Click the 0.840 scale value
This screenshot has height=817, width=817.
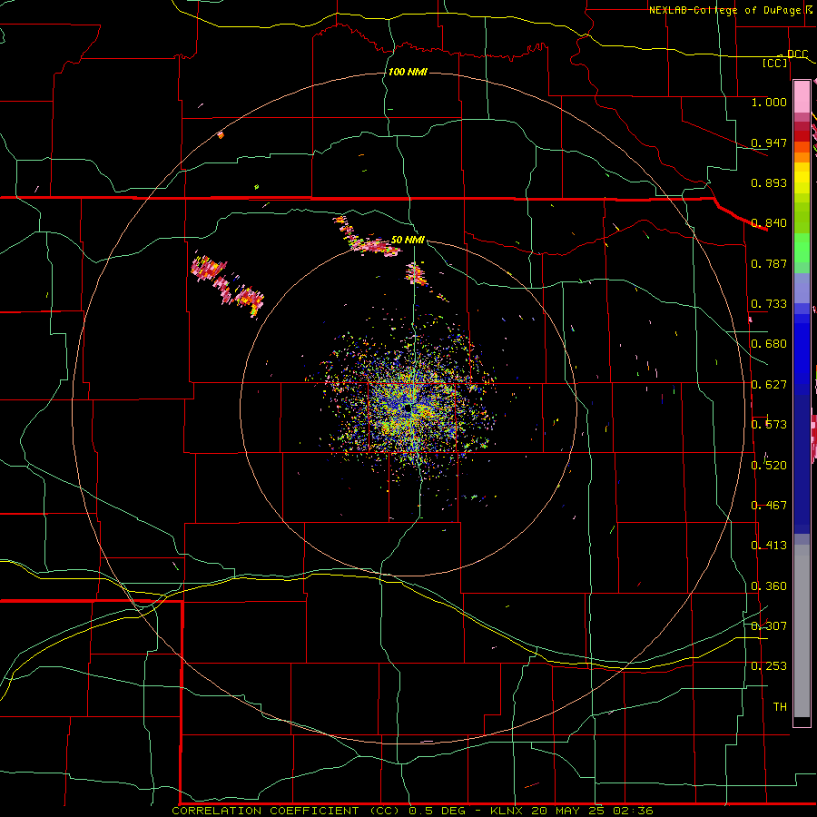769,223
